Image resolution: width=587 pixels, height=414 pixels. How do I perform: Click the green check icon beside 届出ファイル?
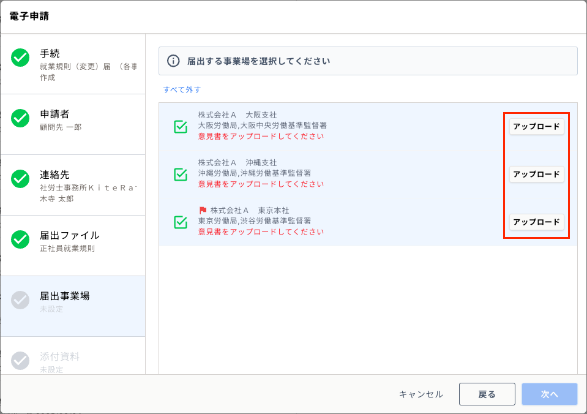(20, 239)
